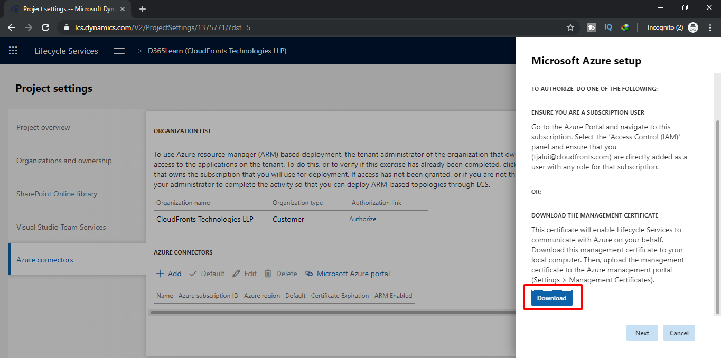721x358 pixels.
Task: Click the Project settings page heading
Action: [54, 88]
